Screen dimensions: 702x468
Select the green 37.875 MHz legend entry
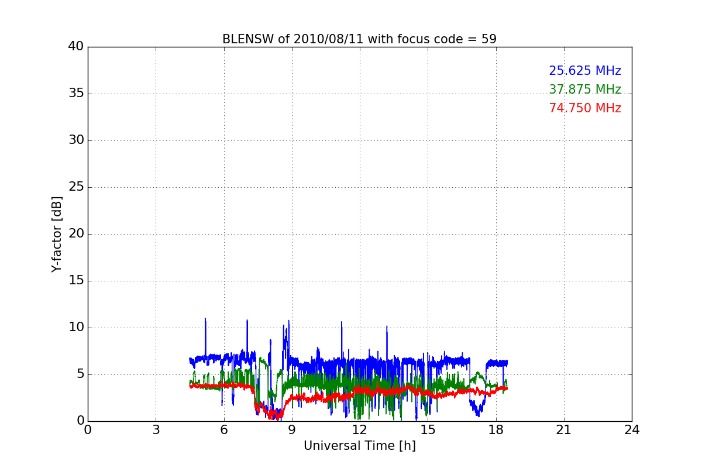[x=584, y=90]
